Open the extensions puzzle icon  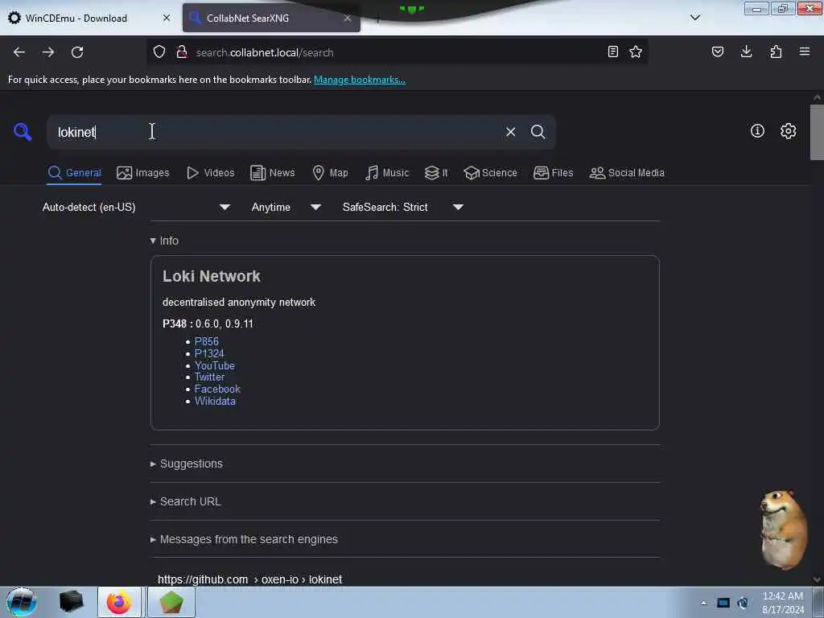point(776,51)
